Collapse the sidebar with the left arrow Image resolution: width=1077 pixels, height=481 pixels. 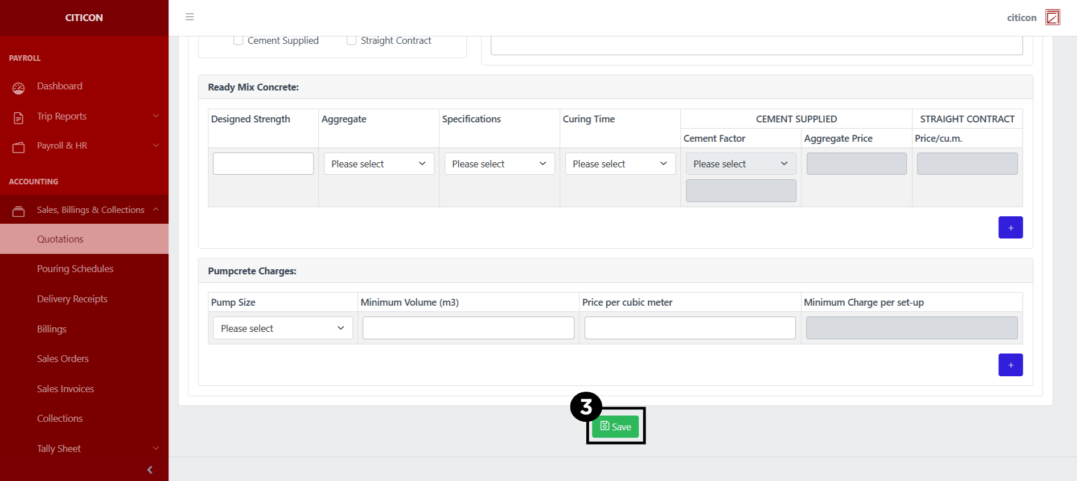150,470
